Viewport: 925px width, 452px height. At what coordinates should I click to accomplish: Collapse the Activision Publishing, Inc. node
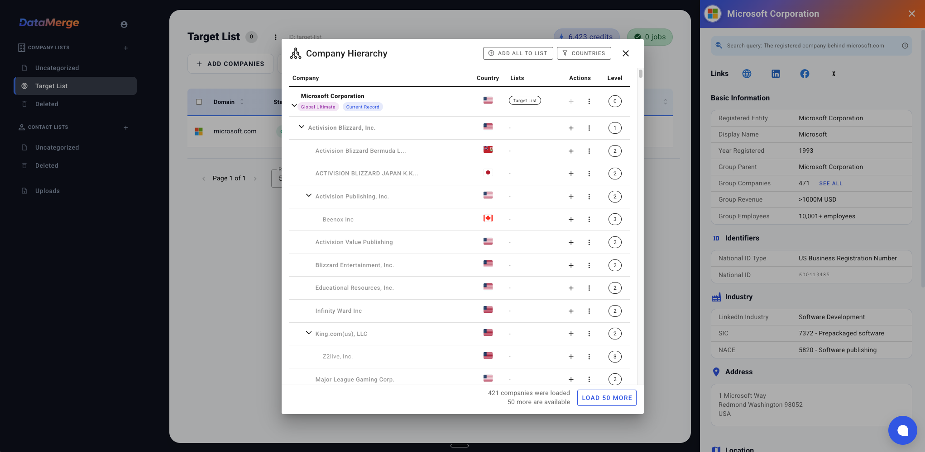coord(309,196)
